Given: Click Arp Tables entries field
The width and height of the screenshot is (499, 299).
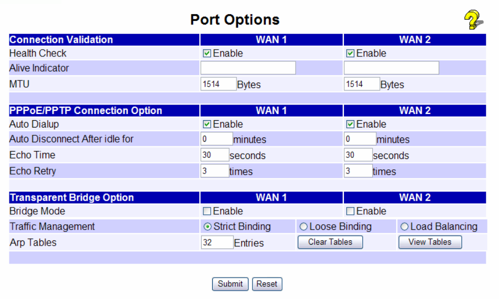Looking at the screenshot, I should (217, 242).
